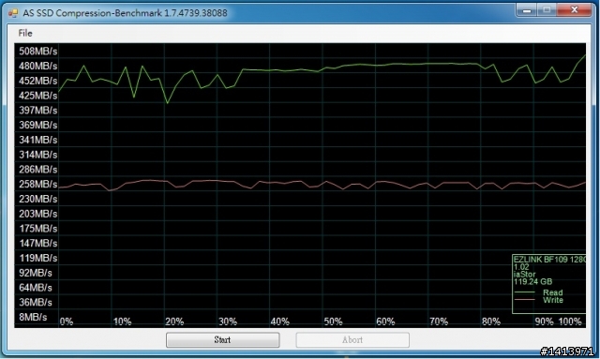This screenshot has height=359, width=600.
Task: Click the 0% compression label
Action: pyautogui.click(x=67, y=322)
